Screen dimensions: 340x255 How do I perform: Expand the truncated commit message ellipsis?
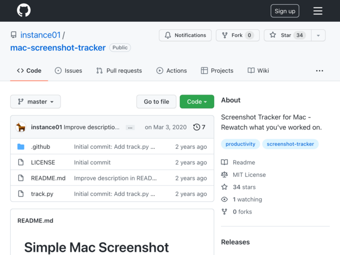(x=130, y=127)
